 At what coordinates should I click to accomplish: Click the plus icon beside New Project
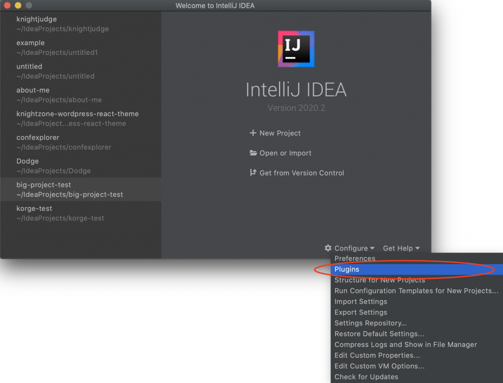(253, 133)
